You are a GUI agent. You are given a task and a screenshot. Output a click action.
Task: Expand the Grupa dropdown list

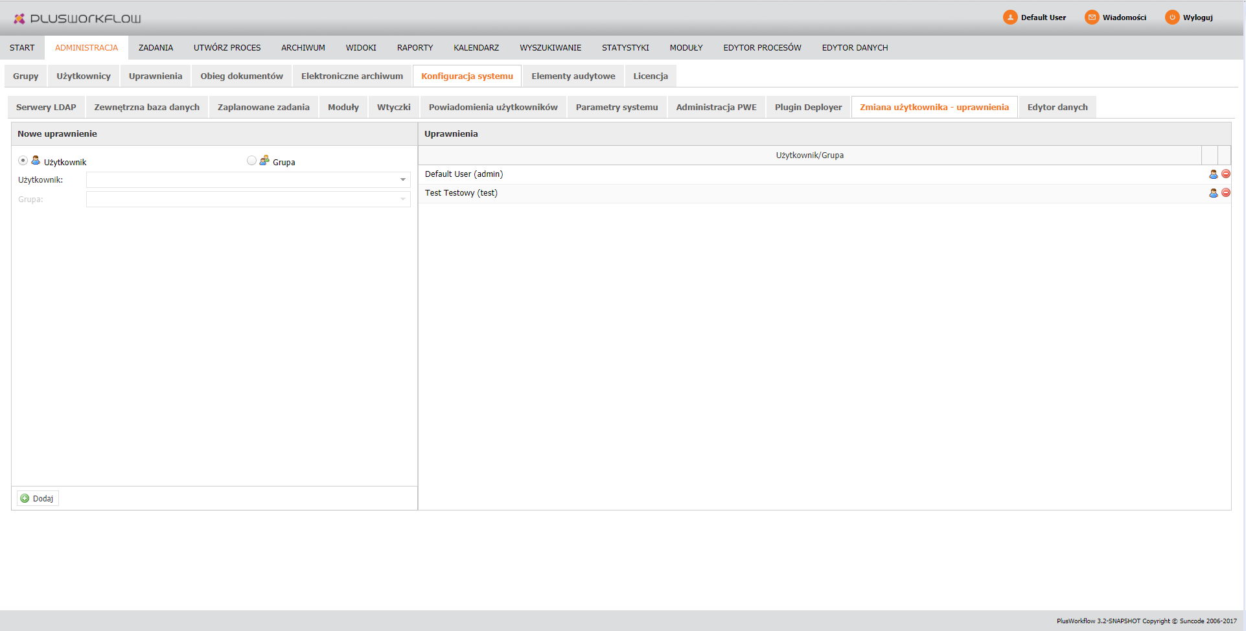click(403, 200)
